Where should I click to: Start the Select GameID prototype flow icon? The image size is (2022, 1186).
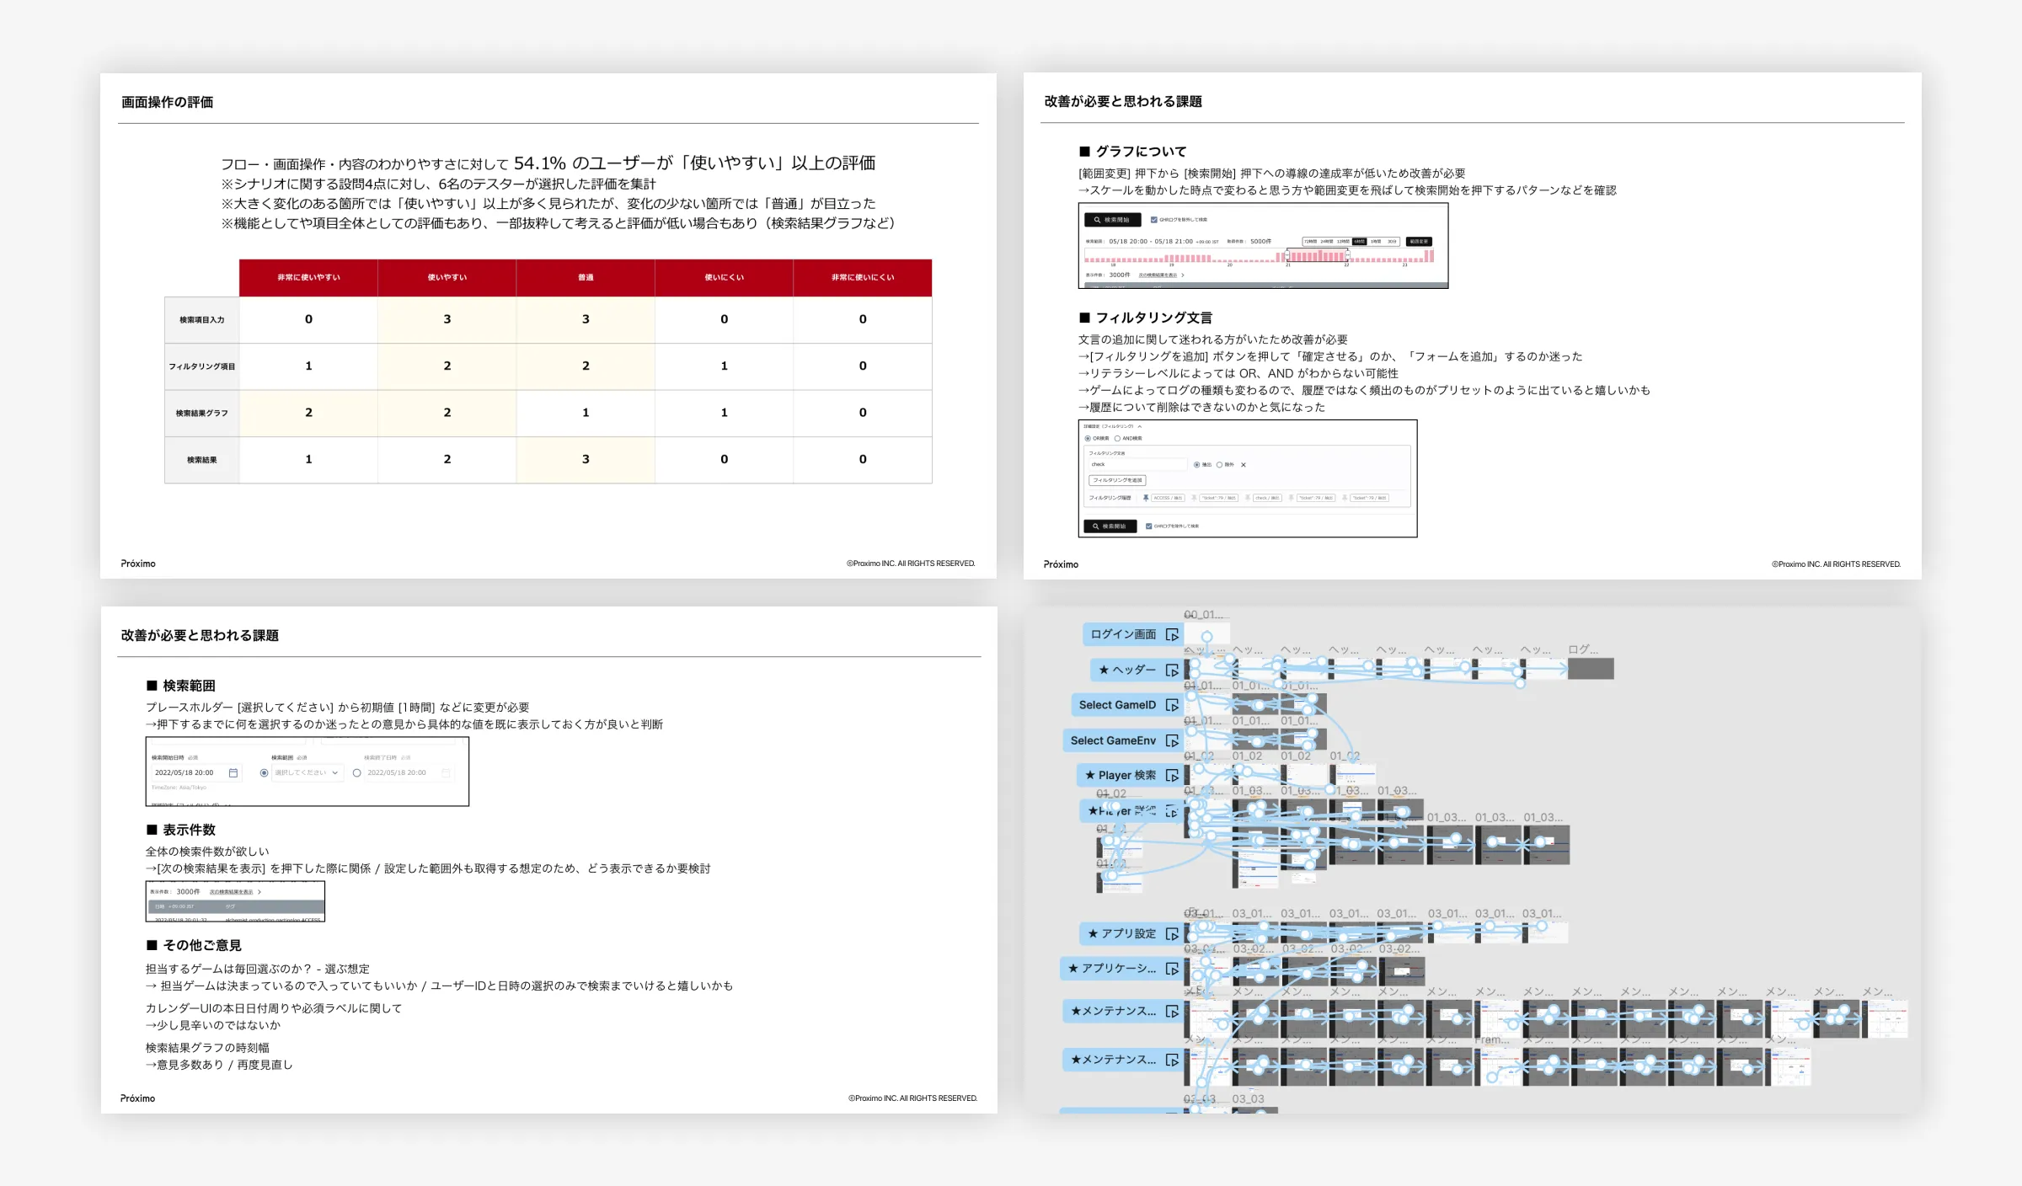pyautogui.click(x=1172, y=705)
